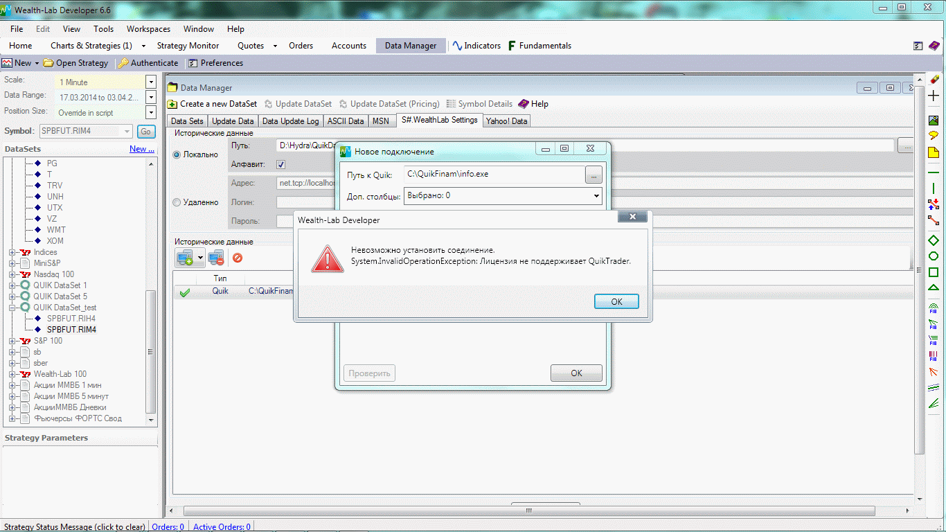The height and width of the screenshot is (532, 946).
Task: Select the Fibonacci fan tool
Action: click(x=934, y=323)
